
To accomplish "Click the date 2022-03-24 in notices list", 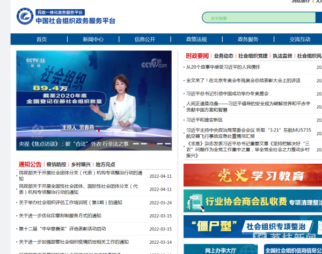I will [x=160, y=203].
